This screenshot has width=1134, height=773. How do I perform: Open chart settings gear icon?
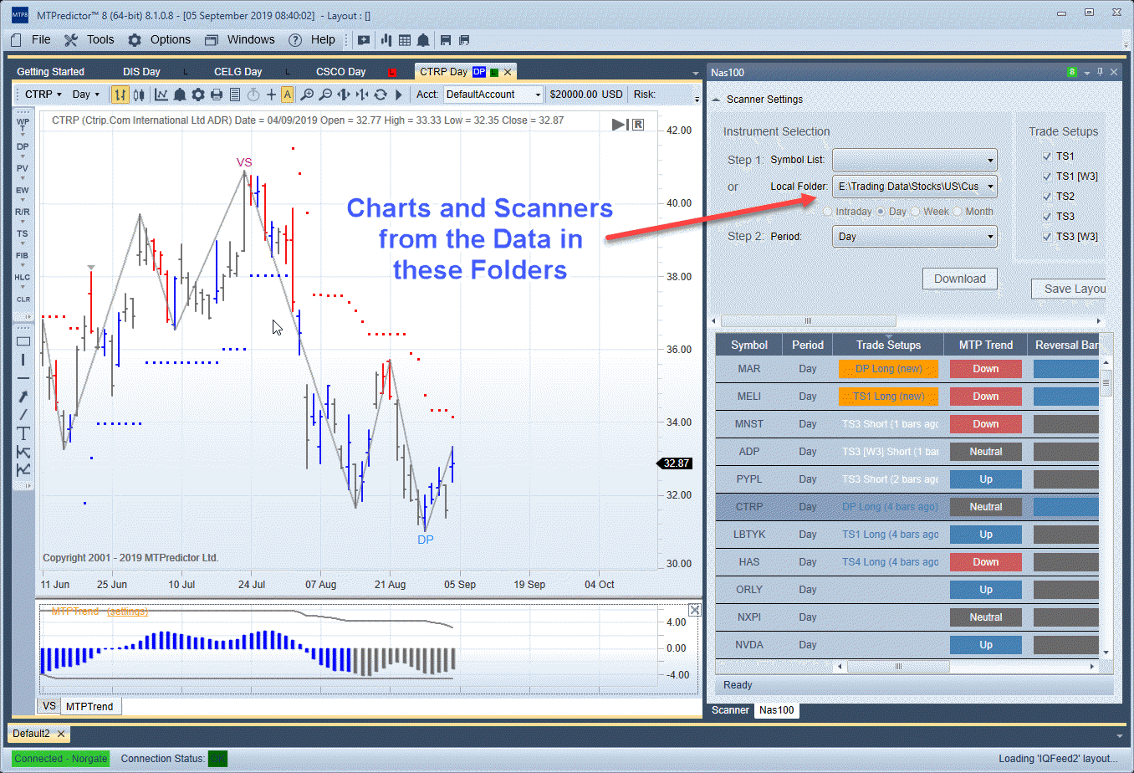click(198, 95)
